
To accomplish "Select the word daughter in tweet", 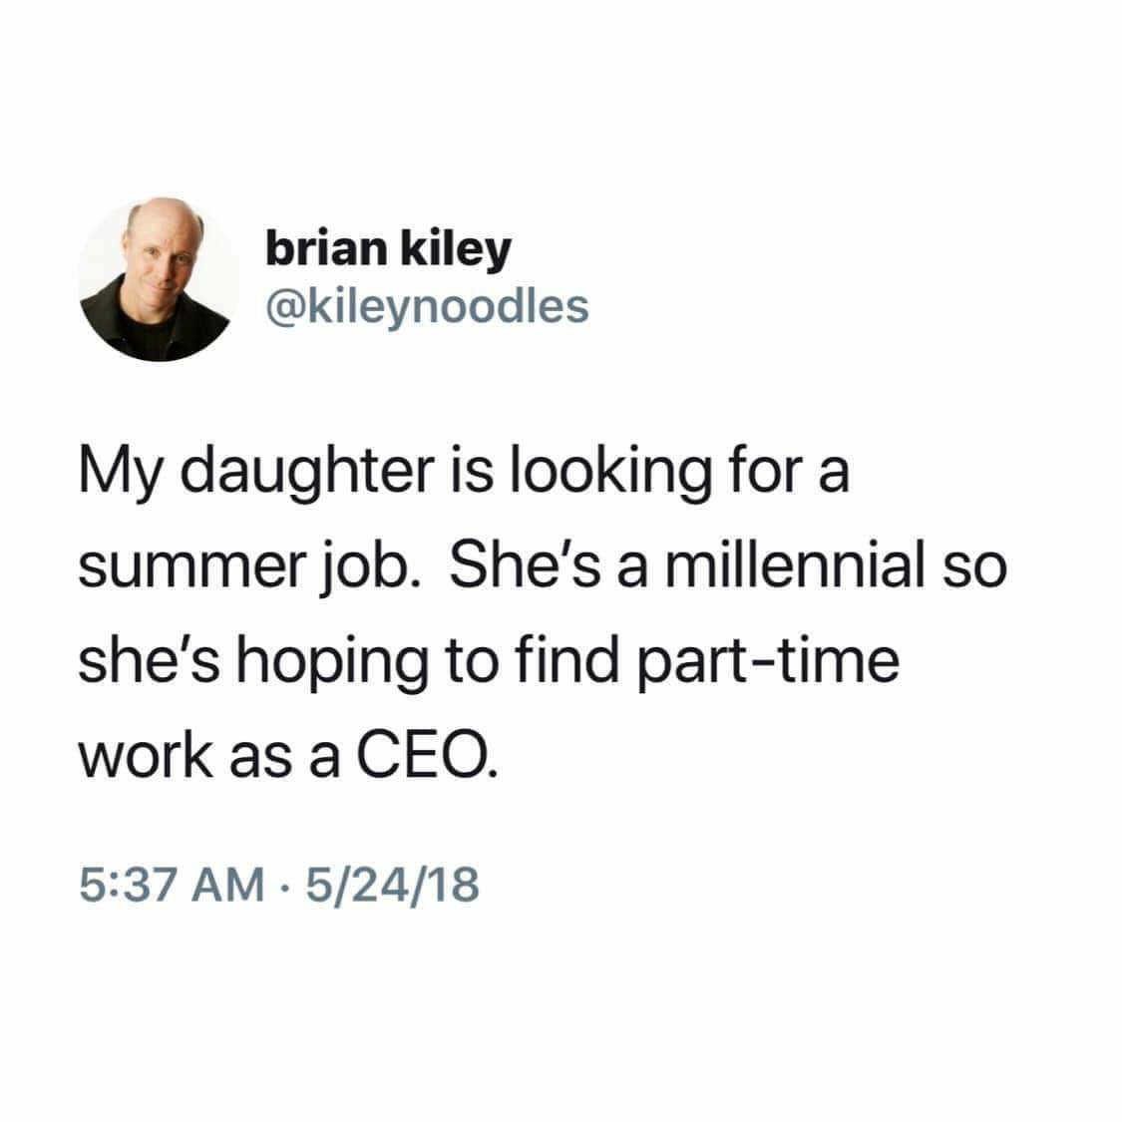I will [x=307, y=474].
